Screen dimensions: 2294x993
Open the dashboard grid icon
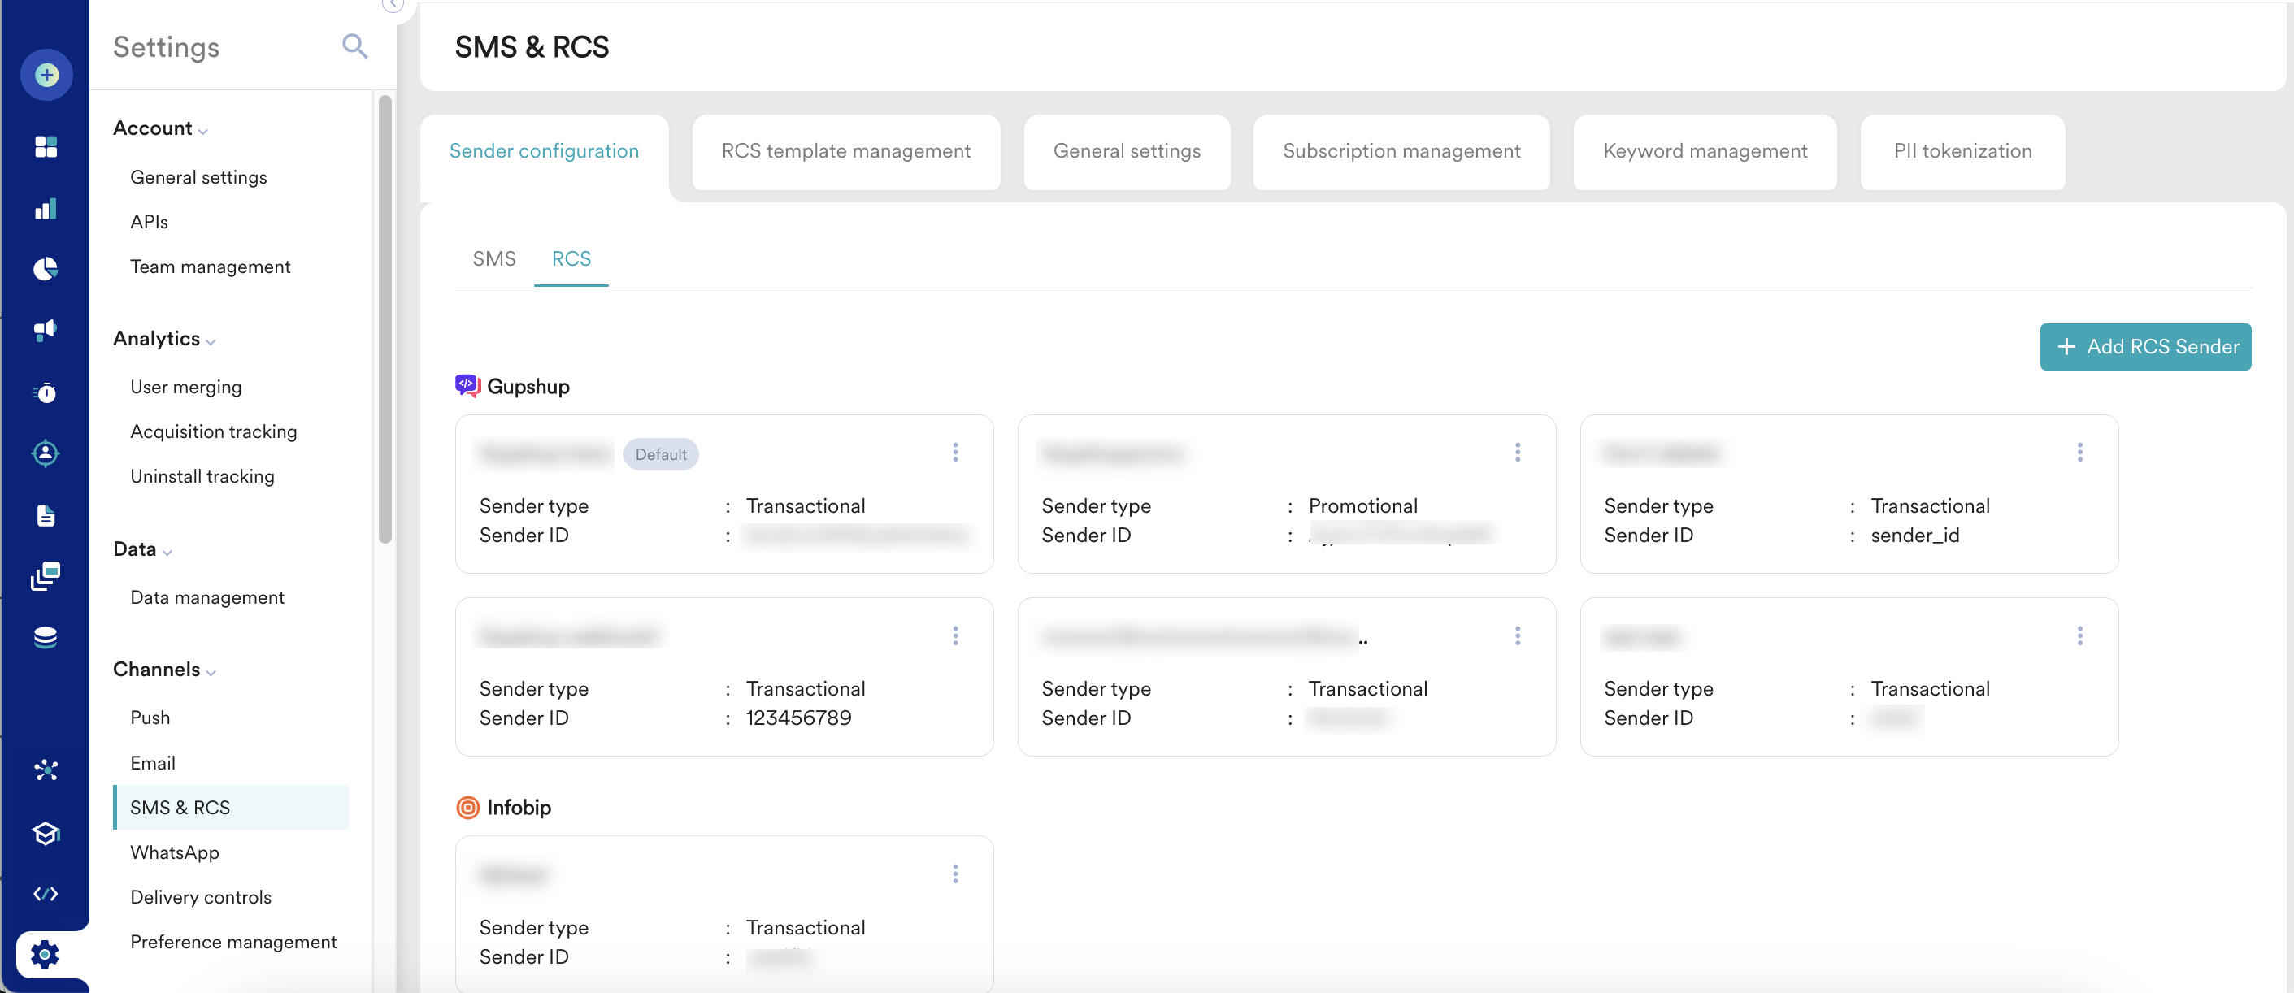pyautogui.click(x=46, y=146)
